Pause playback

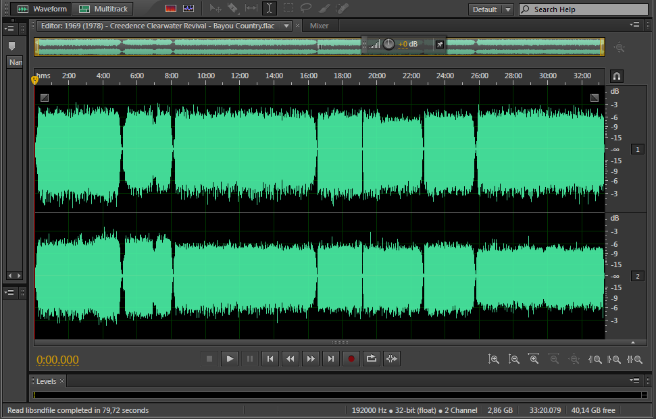click(250, 358)
